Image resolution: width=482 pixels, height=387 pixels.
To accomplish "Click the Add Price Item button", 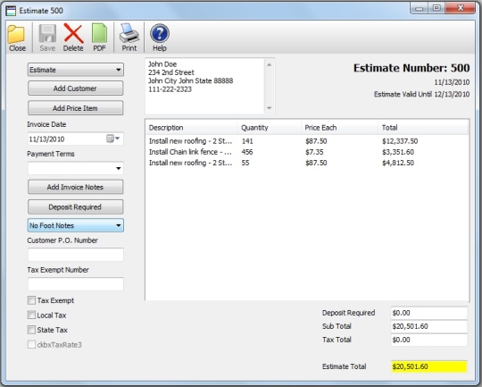I will click(76, 108).
